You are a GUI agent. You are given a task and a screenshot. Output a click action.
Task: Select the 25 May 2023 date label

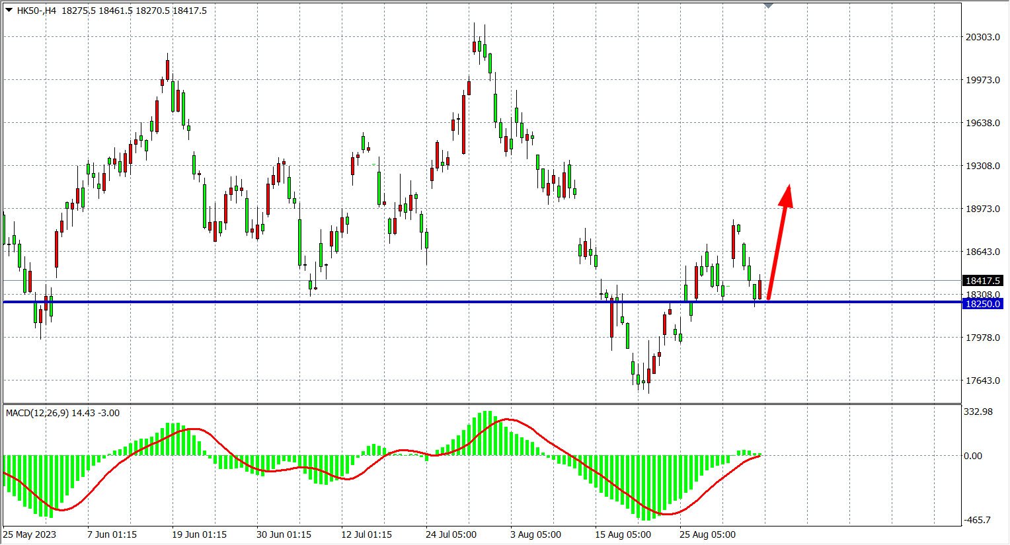click(x=30, y=534)
